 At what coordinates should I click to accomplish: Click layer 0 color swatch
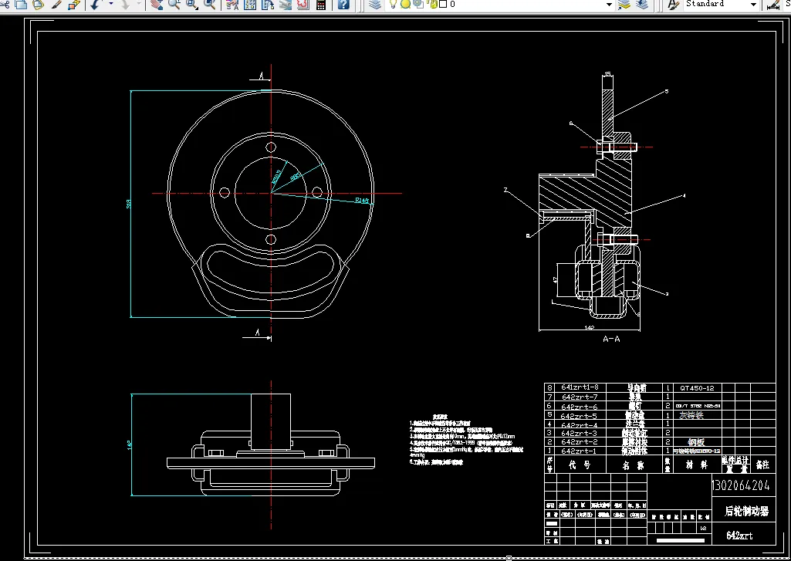point(443,5)
